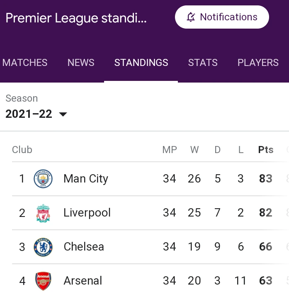The height and width of the screenshot is (297, 289).
Task: Open the Notifications button
Action: pos(222,17)
